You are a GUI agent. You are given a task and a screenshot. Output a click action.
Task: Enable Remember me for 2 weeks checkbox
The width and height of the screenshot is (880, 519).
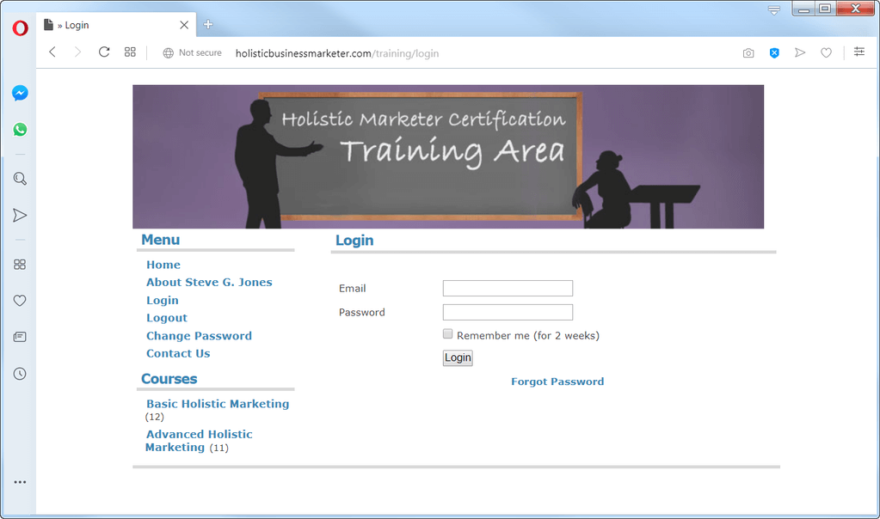(447, 334)
